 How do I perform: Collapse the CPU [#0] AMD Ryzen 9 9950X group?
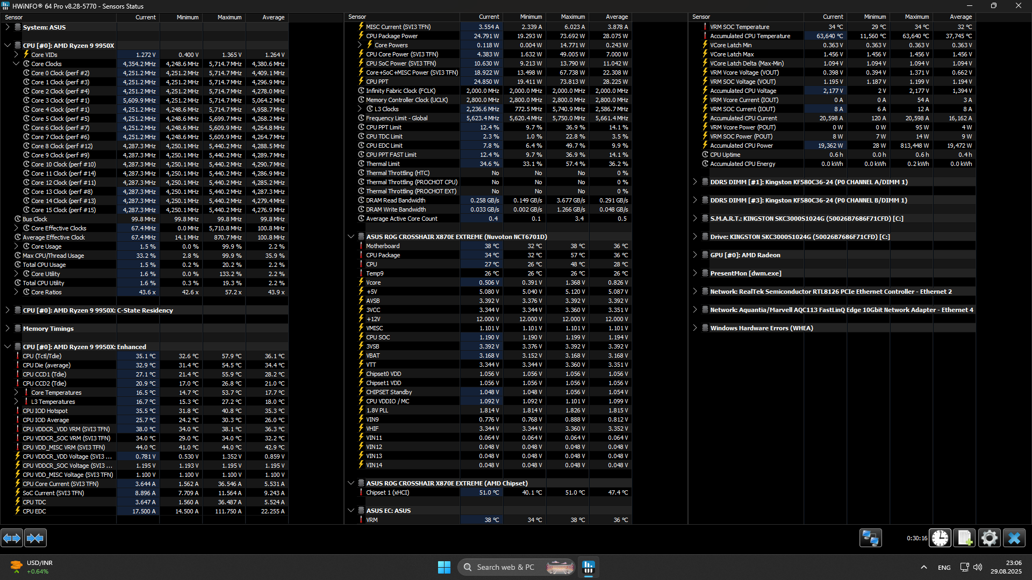(8, 46)
